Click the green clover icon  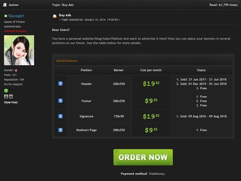[x=6, y=90]
